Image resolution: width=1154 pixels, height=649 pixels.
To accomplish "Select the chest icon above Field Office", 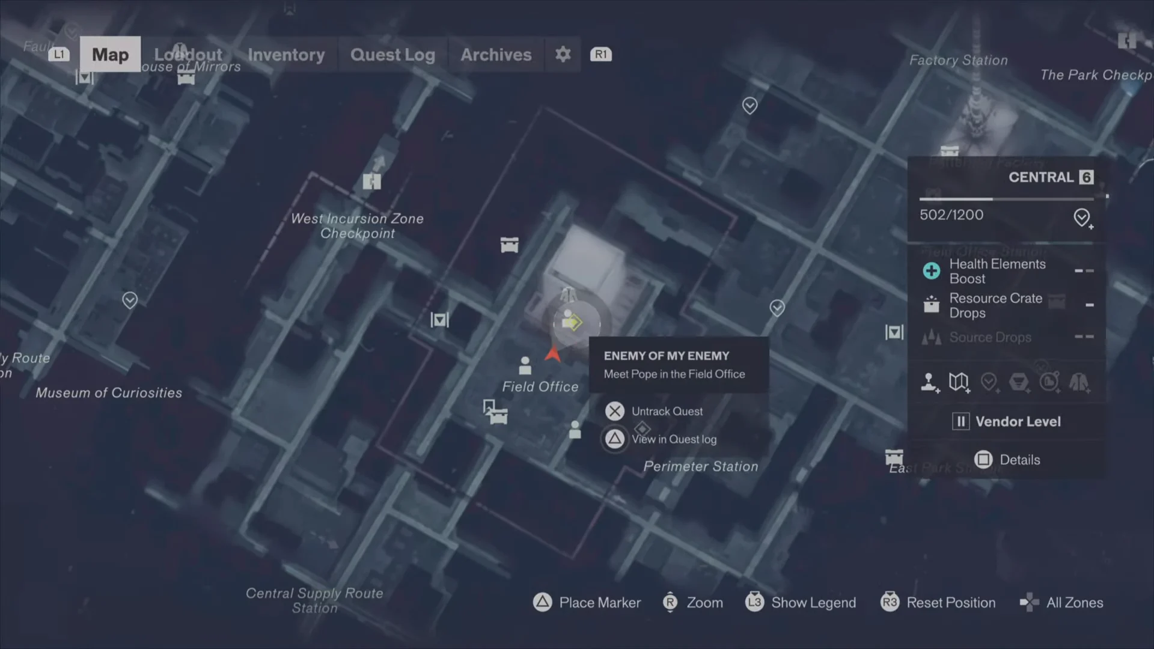I will pos(509,245).
